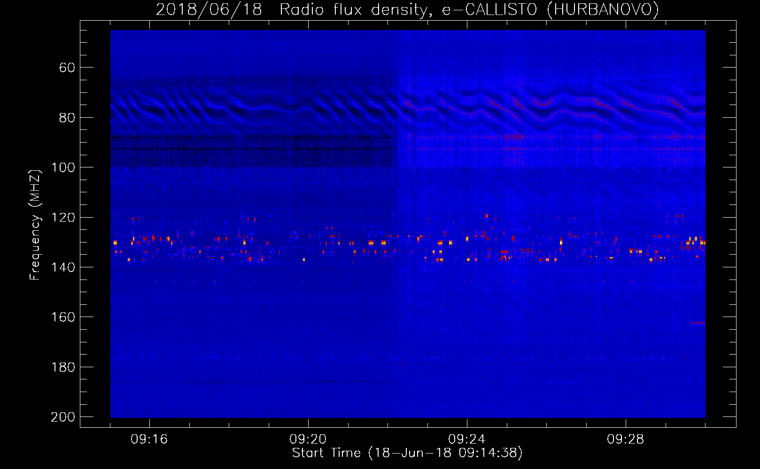Click the 200 frequency tick label
This screenshot has width=760, height=469.
point(63,417)
